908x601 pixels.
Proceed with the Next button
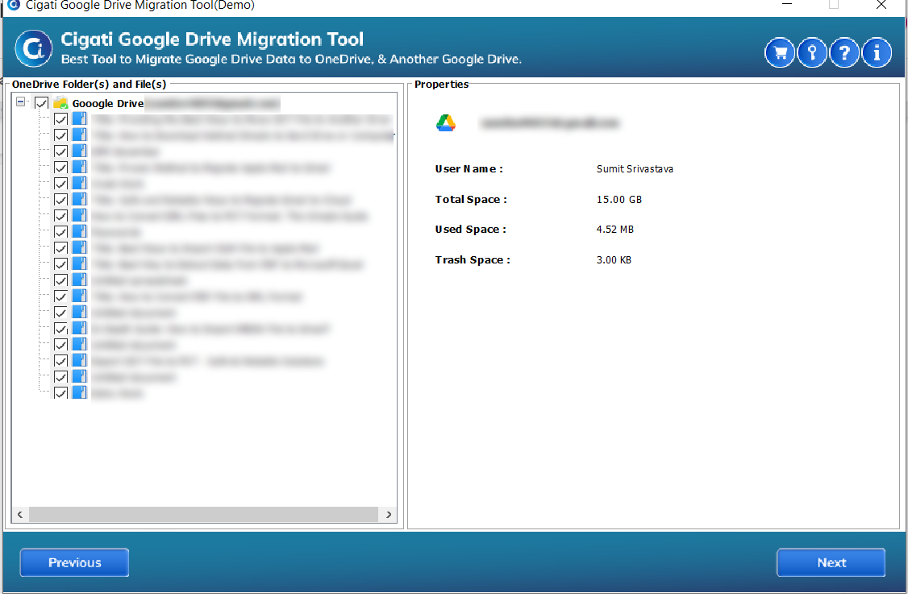[x=831, y=562]
